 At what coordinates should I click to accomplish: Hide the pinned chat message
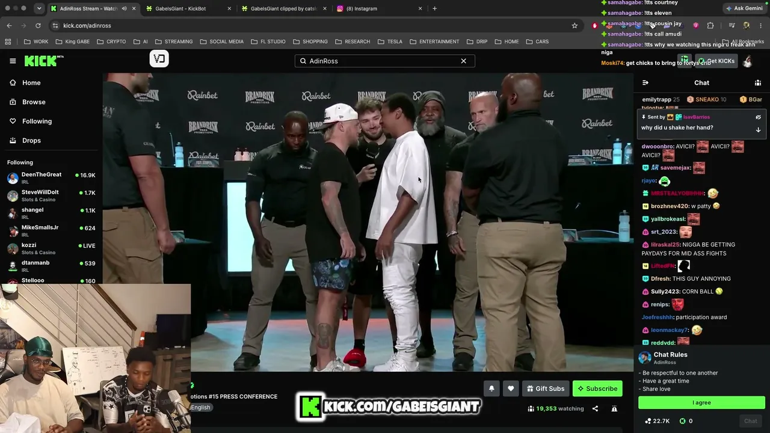[758, 117]
